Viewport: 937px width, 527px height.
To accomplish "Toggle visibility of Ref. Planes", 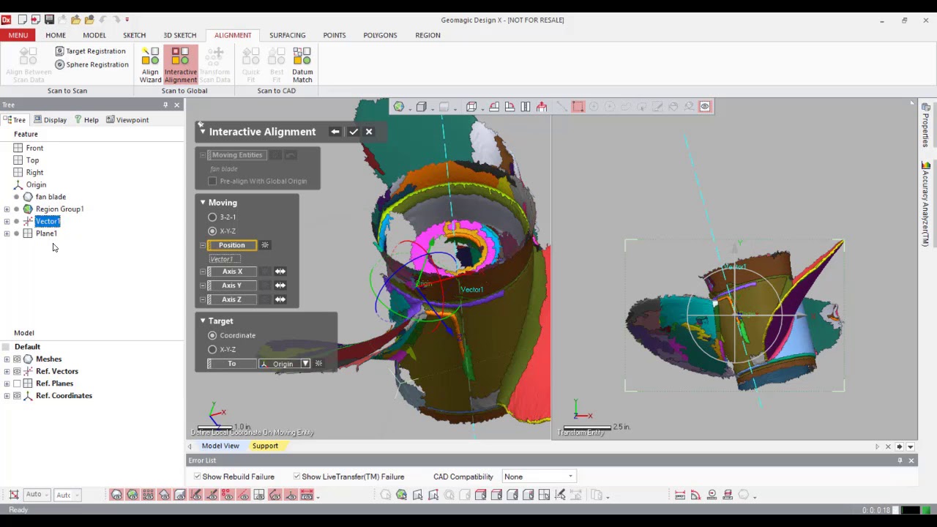I will pos(17,384).
